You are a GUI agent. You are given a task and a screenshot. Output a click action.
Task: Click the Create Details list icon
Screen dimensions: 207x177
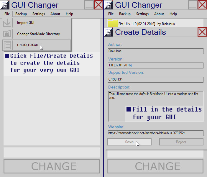tap(7, 45)
